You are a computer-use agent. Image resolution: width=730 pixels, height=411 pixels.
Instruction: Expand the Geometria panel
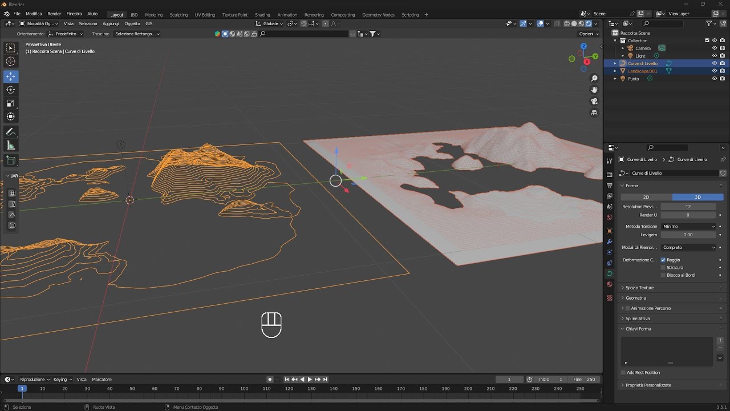(635, 298)
